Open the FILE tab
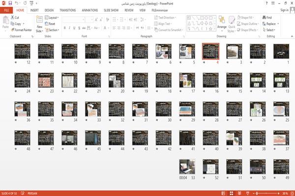The width and height of the screenshot is (295, 196). [x=6, y=10]
